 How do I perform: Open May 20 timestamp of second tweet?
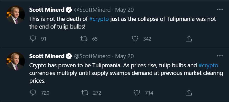click(x=124, y=56)
